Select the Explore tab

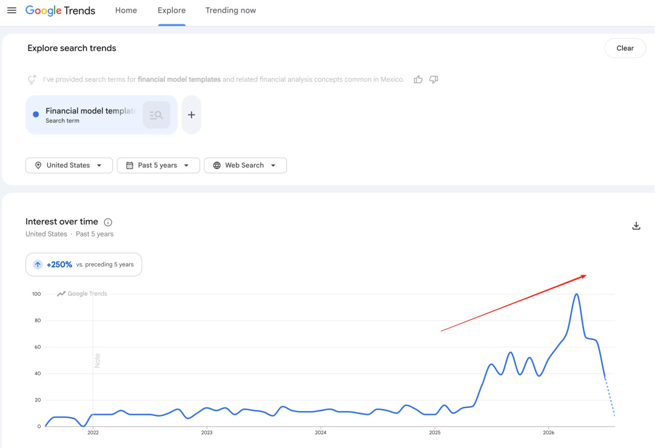[172, 10]
